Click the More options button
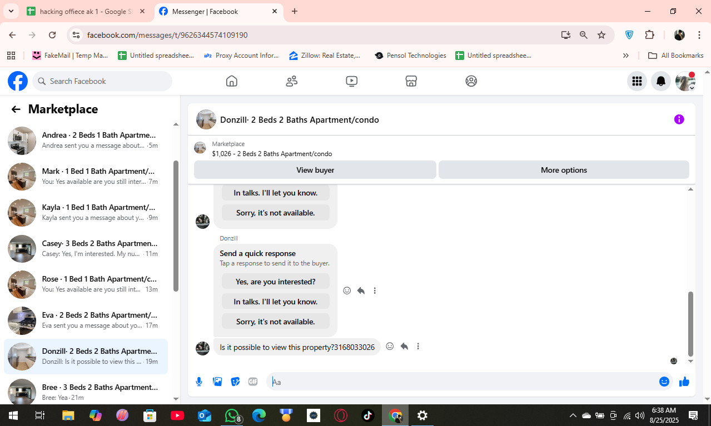Viewport: 711px width, 426px height. (x=564, y=170)
